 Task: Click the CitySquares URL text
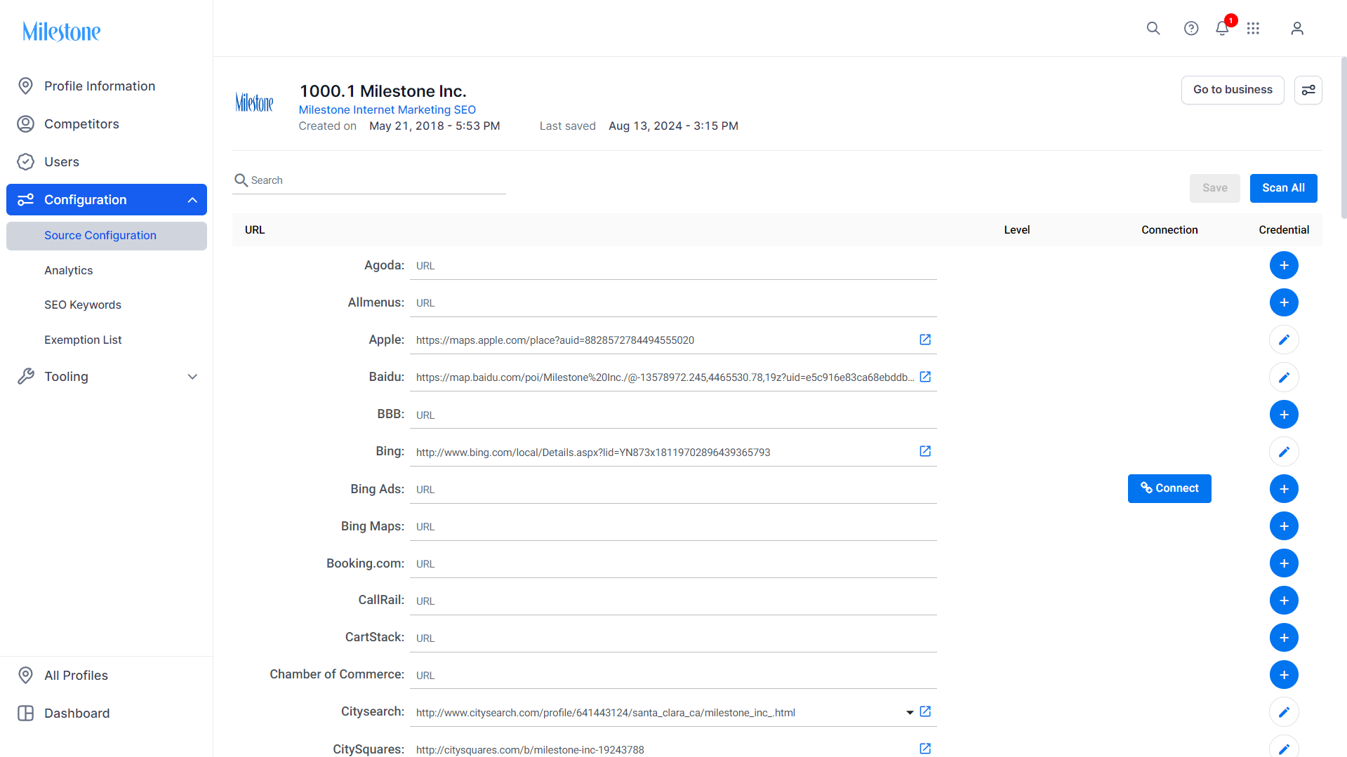[530, 750]
